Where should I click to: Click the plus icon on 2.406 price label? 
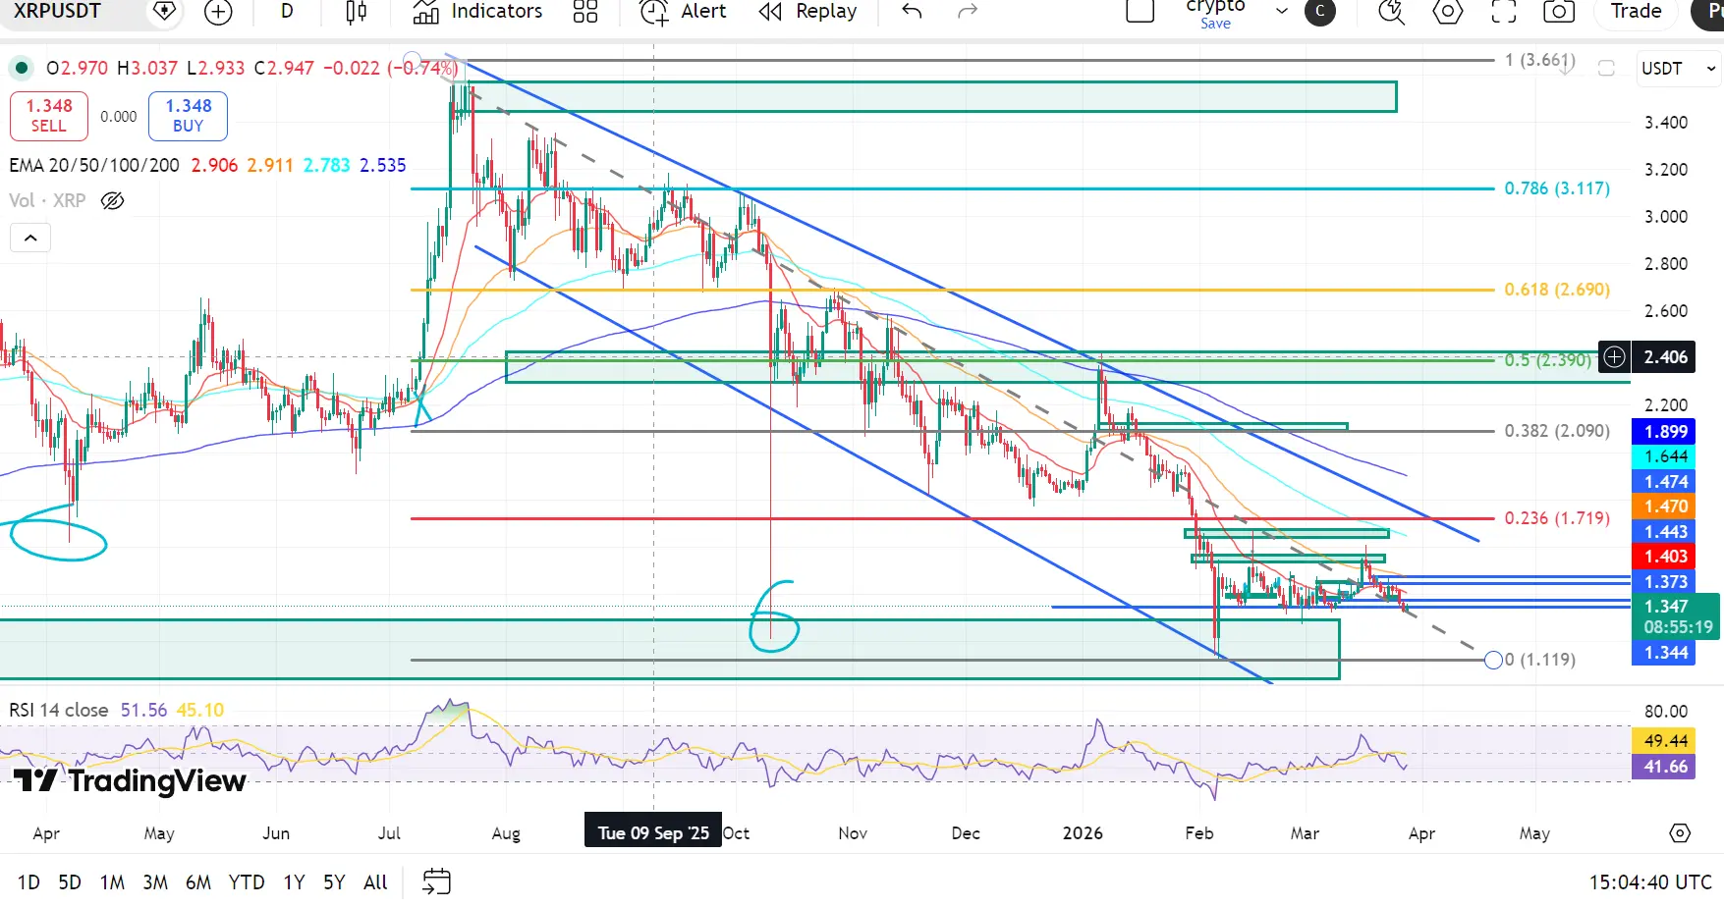tap(1614, 357)
